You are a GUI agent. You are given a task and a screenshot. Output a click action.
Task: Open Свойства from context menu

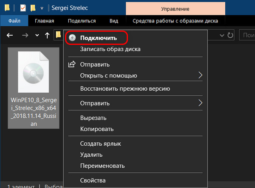136,180
